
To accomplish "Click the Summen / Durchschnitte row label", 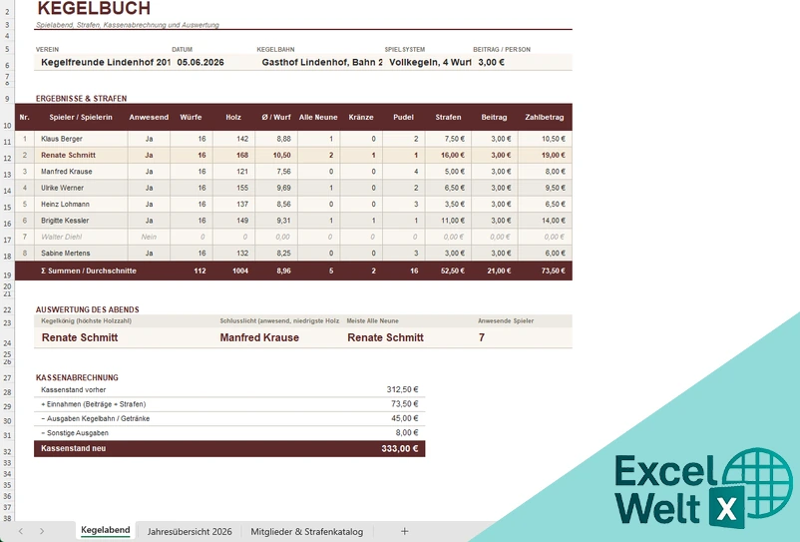I will coord(89,271).
